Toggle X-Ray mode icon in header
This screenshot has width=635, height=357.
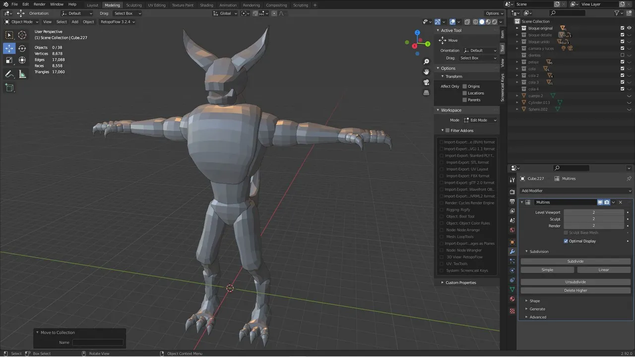coord(467,22)
